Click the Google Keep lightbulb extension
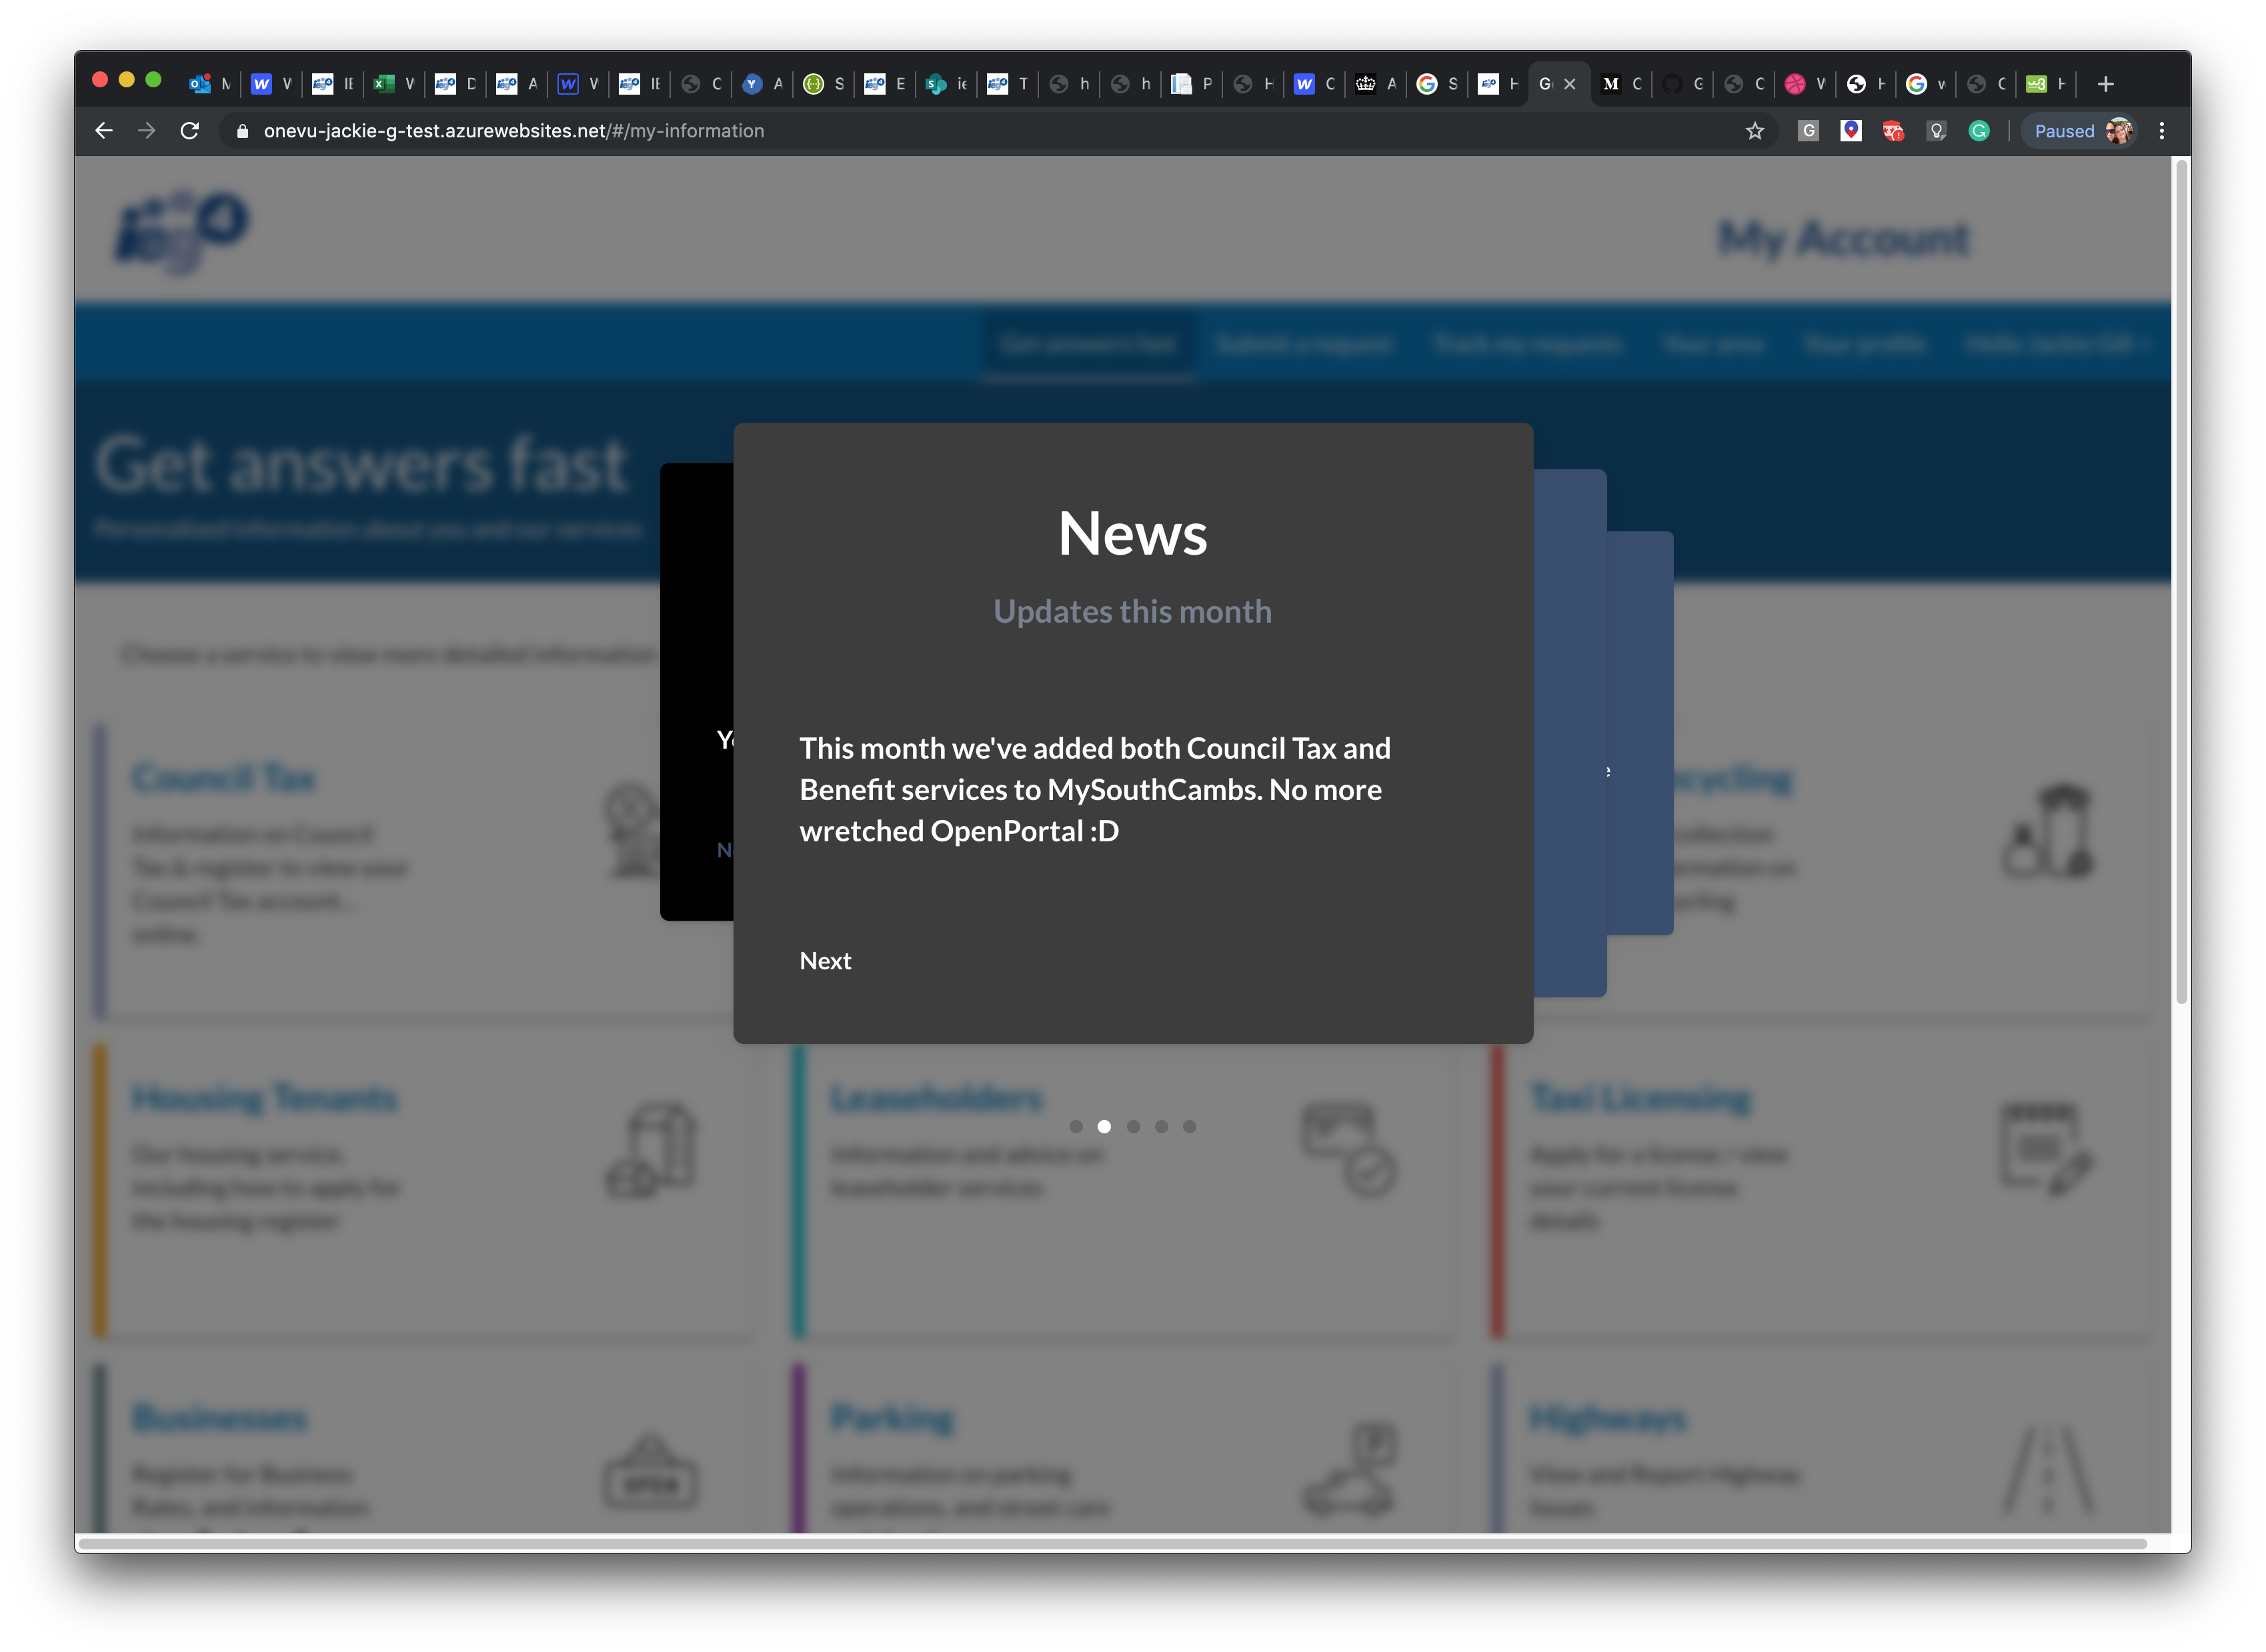The image size is (2266, 1652). click(x=1936, y=131)
